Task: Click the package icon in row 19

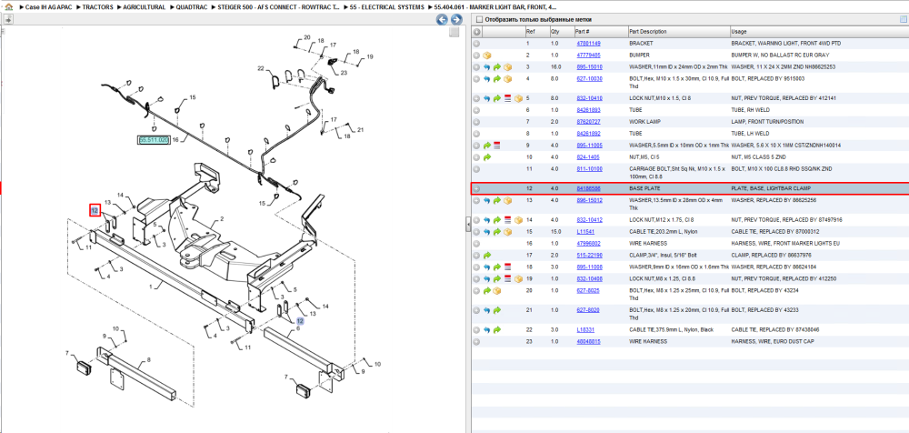Action: pyautogui.click(x=518, y=278)
